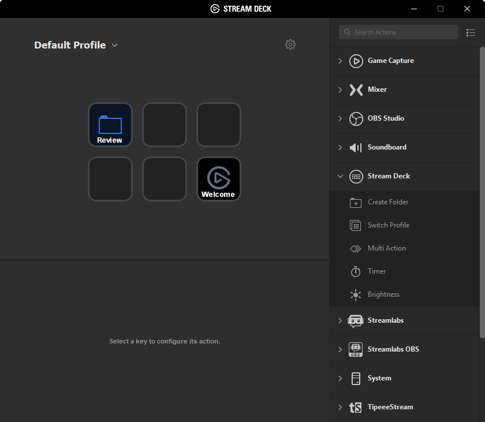Click the OBS Studio icon
The image size is (485, 422).
pyautogui.click(x=356, y=119)
